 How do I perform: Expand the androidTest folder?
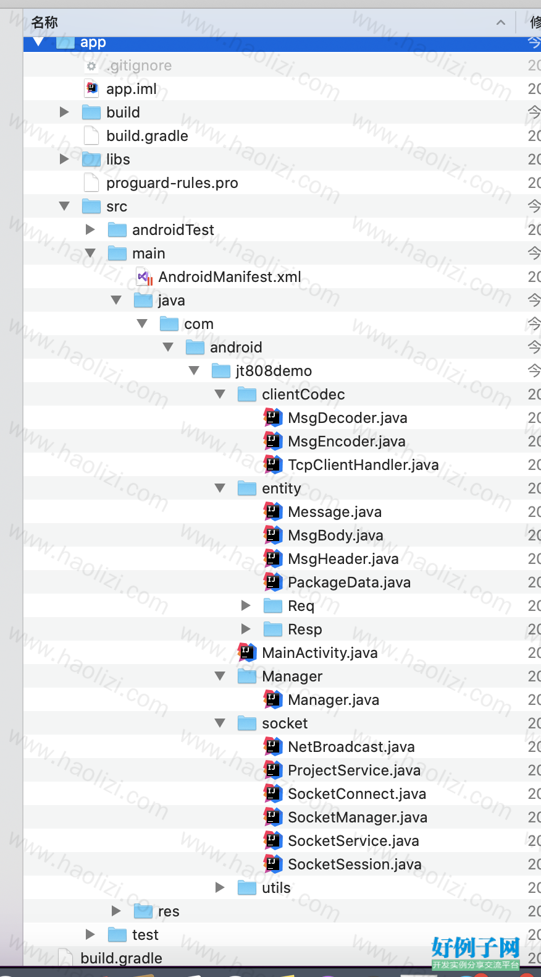[x=90, y=229]
